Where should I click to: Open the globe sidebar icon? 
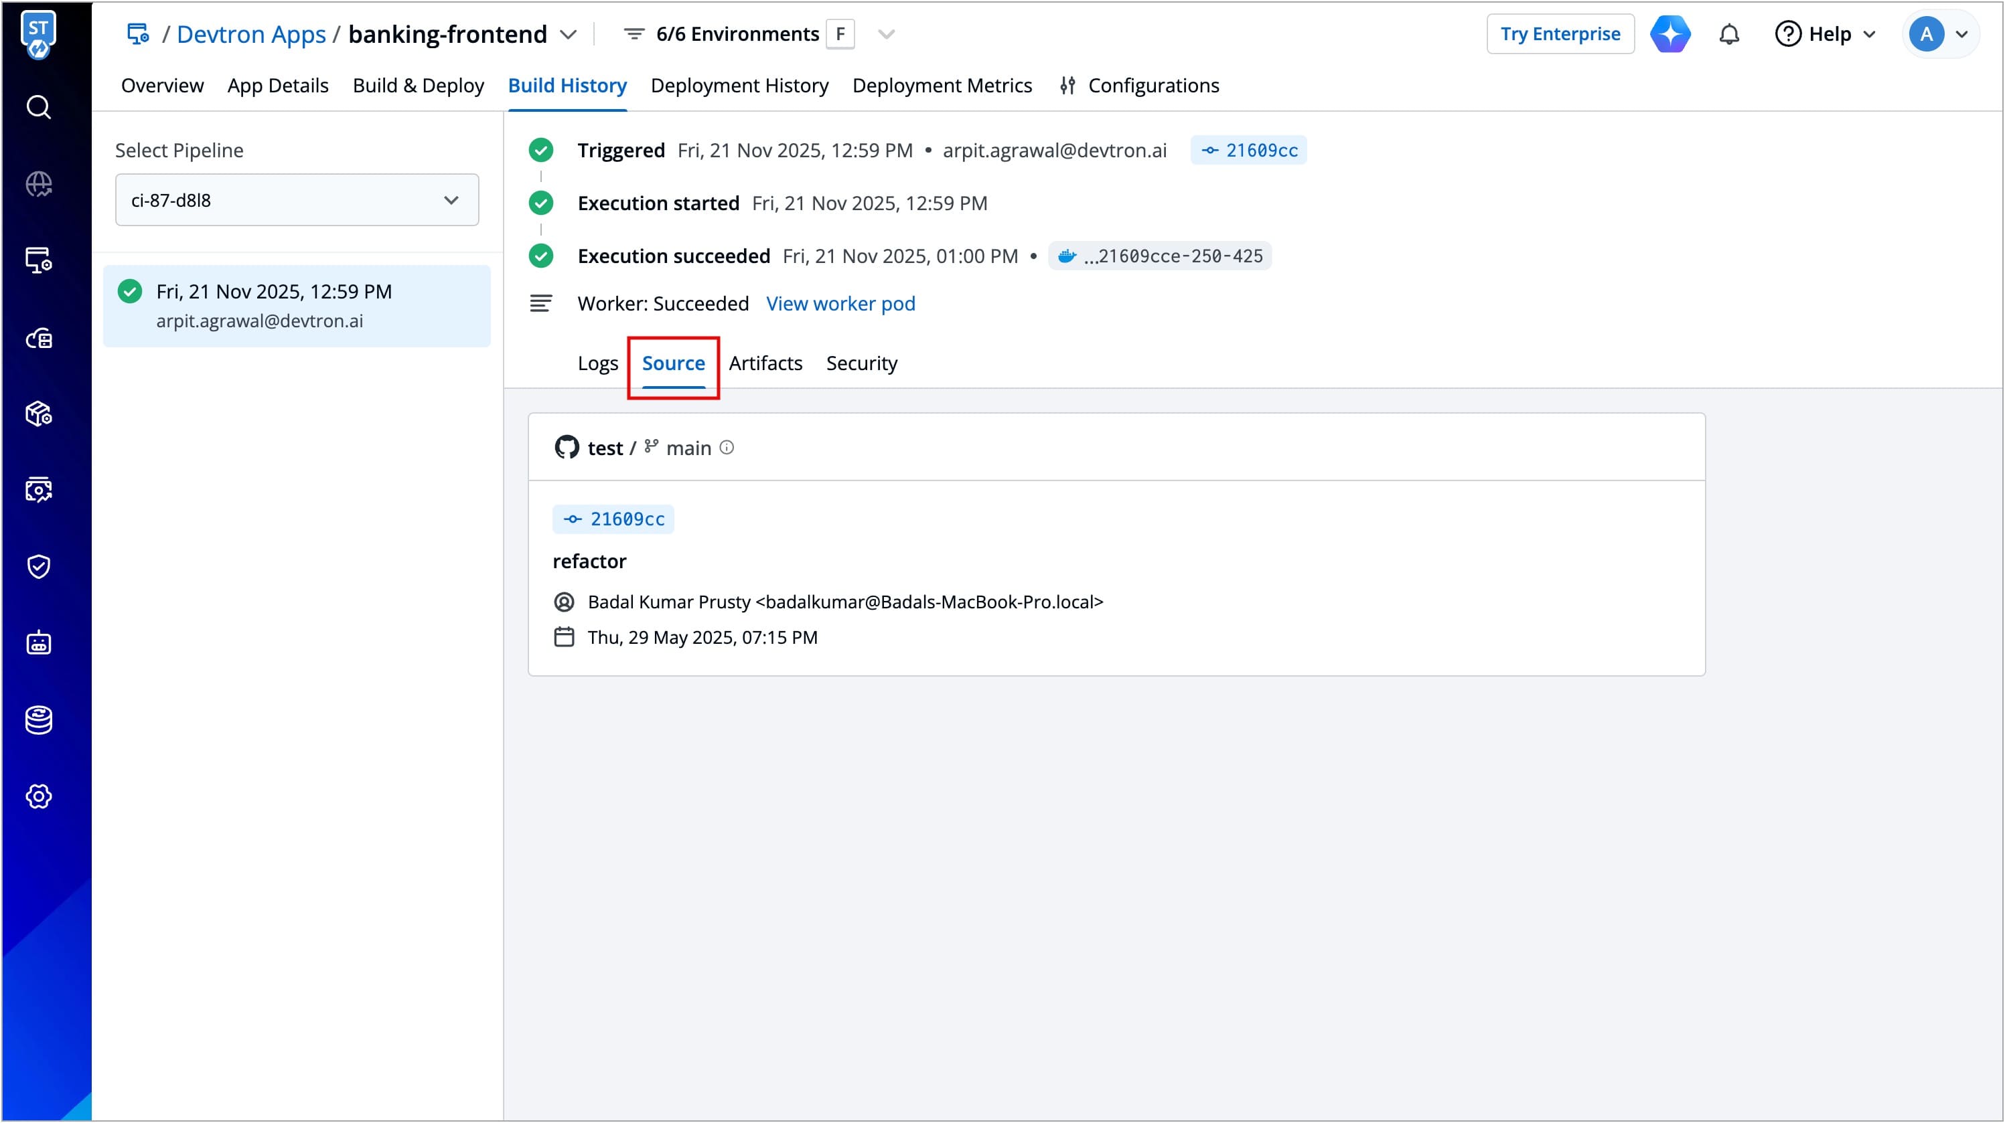38,184
